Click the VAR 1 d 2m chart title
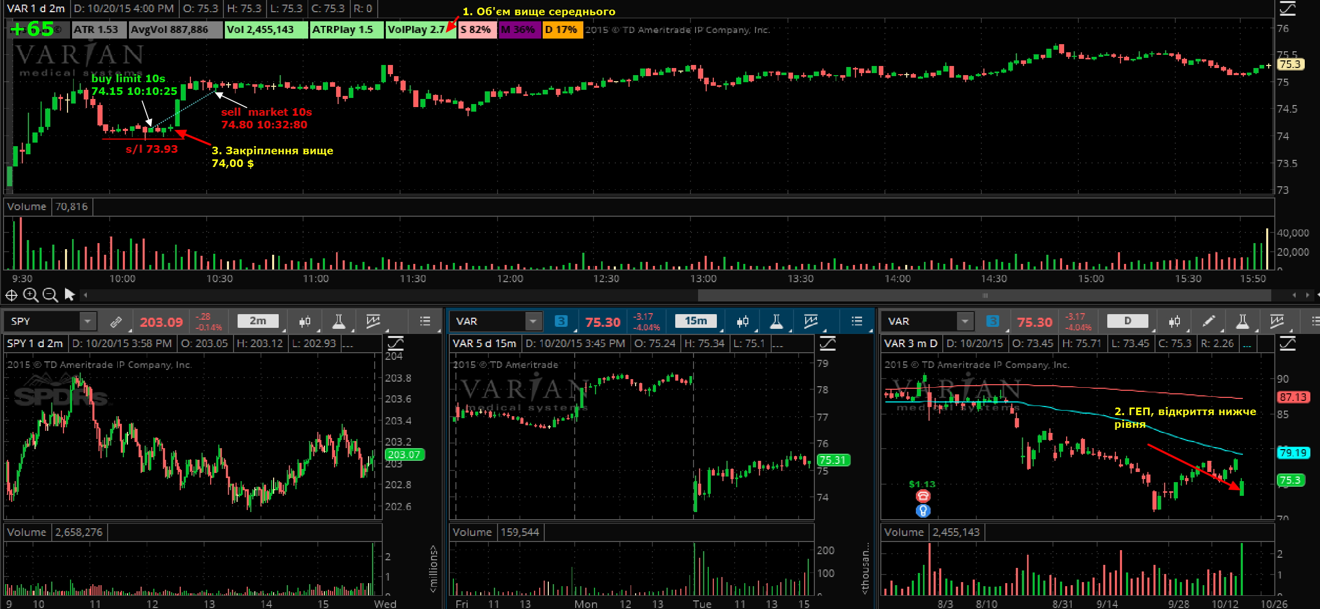The height and width of the screenshot is (609, 1320). tap(37, 9)
